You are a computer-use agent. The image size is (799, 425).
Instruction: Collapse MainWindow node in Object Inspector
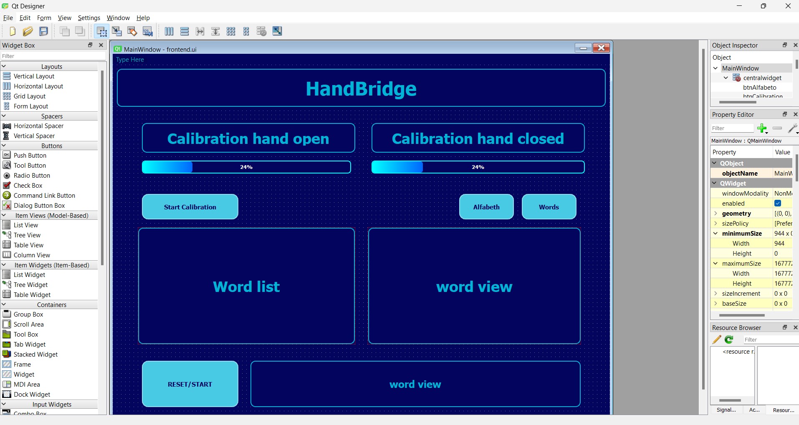[x=716, y=68]
